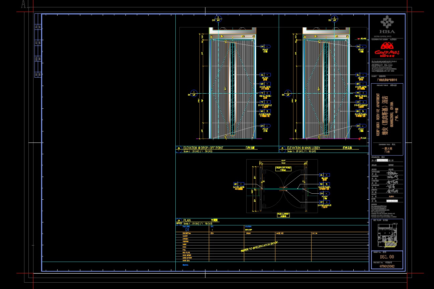This screenshot has width=434, height=289.
Task: Click the DOOR BOTTOM row in door schedule
Action: (x=272, y=258)
